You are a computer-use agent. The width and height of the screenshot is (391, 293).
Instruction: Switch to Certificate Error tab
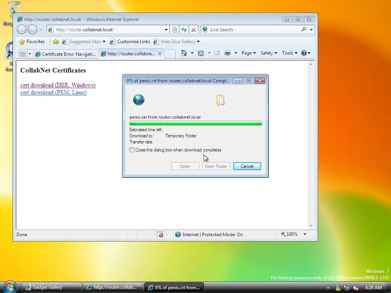(x=66, y=54)
